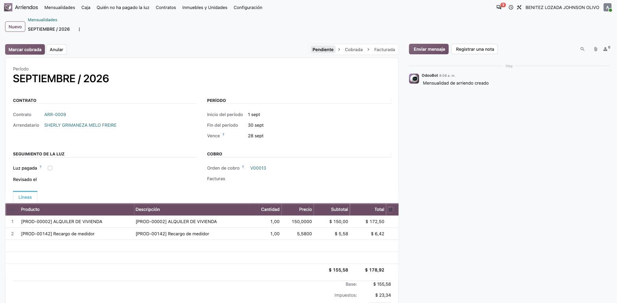Viewport: 617px width, 303px height.
Task: Open the user avatar menu
Action: pyautogui.click(x=608, y=7)
